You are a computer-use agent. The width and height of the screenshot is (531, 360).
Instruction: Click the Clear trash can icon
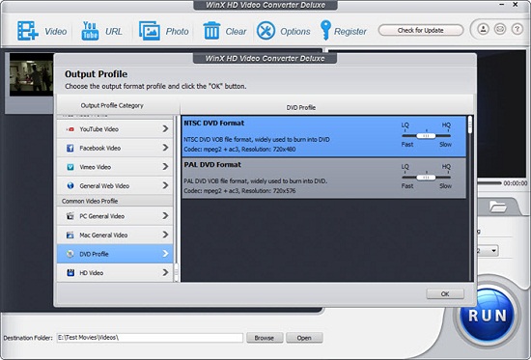tap(211, 31)
